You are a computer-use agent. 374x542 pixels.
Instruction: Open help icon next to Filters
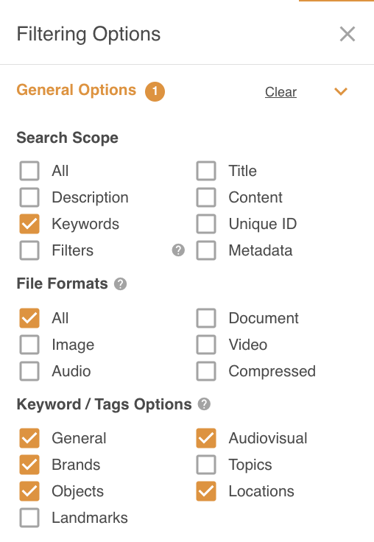[178, 250]
